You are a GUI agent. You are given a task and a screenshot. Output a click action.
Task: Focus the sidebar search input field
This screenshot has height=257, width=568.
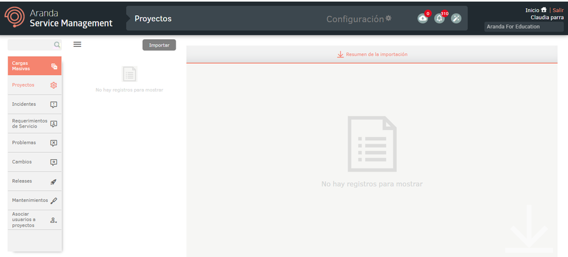[x=30, y=45]
